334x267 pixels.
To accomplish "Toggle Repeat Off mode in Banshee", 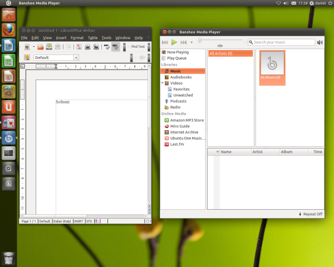I will (x=311, y=214).
